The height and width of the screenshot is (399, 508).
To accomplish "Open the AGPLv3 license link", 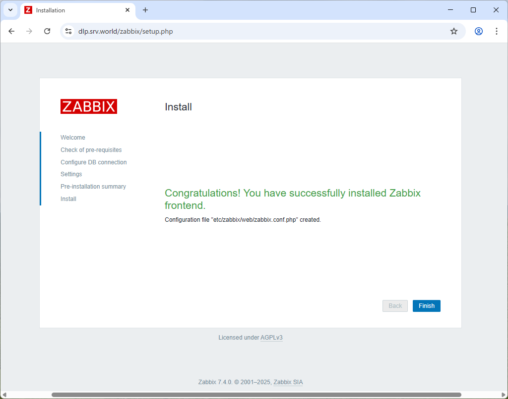I will [271, 338].
